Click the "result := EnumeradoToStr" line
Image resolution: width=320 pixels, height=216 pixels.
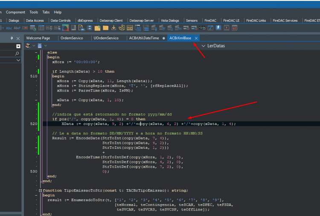(x=136, y=200)
